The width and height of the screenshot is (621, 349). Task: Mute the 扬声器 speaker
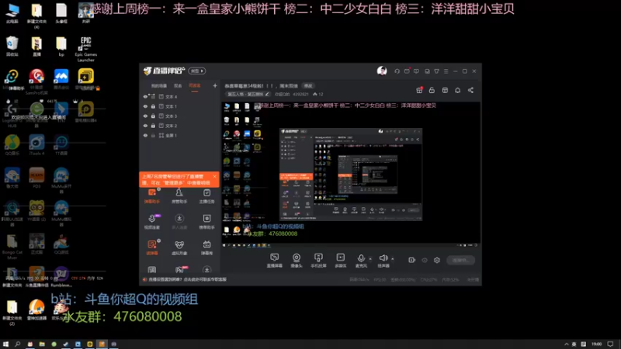pyautogui.click(x=383, y=261)
